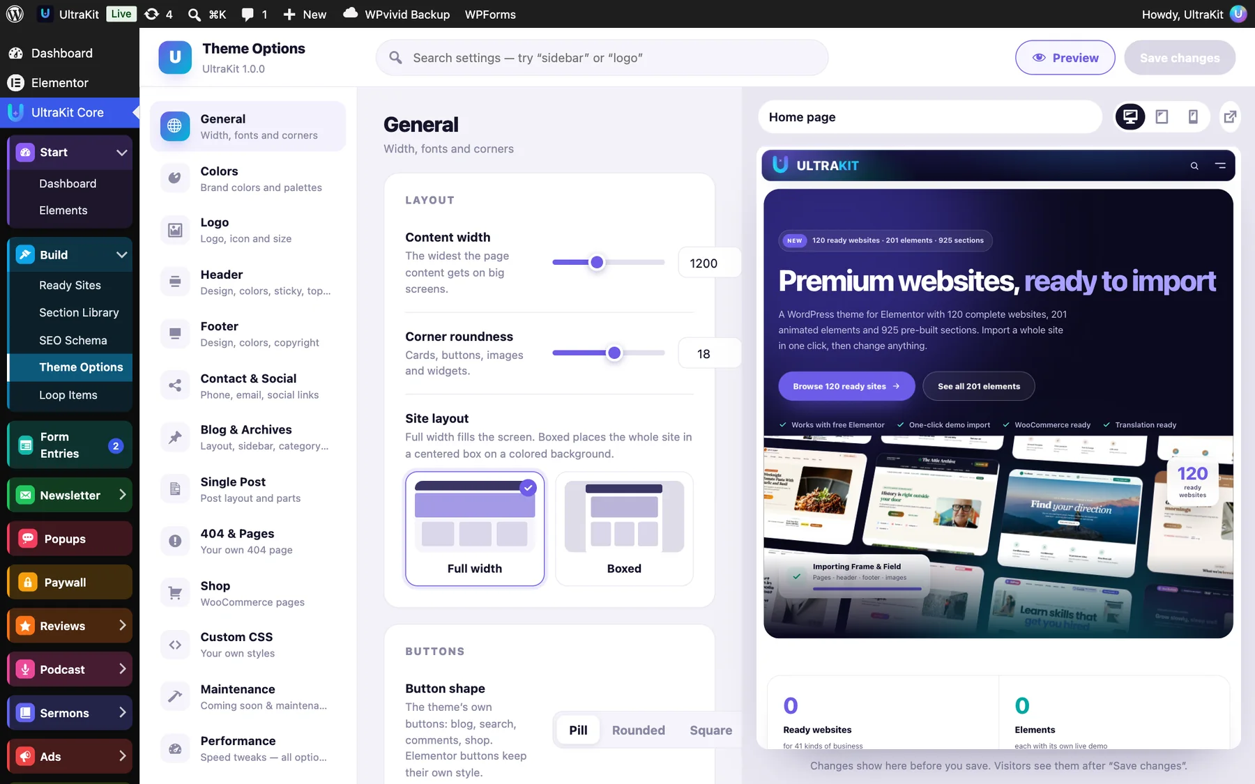The image size is (1255, 784).
Task: Click the Preview button
Action: [x=1065, y=58]
